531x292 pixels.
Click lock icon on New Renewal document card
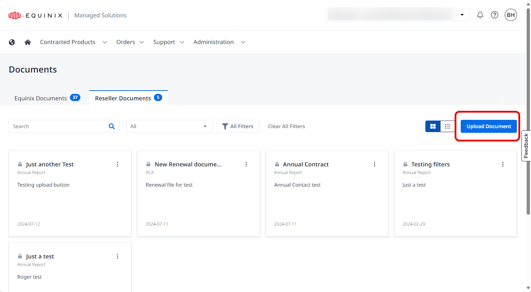coord(149,164)
